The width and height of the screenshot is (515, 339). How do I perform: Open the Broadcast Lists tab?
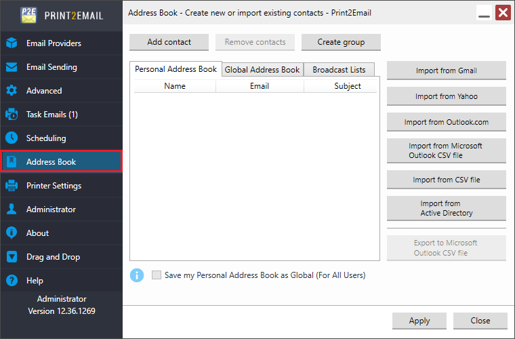(x=339, y=70)
